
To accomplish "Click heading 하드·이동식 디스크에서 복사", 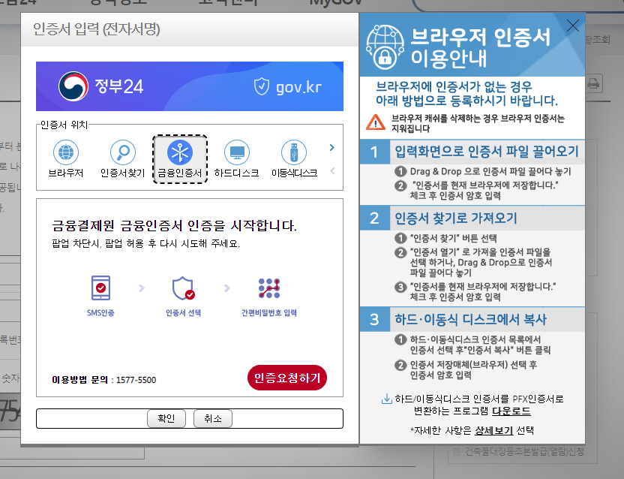I will (470, 319).
